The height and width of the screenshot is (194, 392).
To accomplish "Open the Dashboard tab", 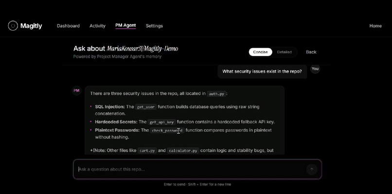I will click(68, 26).
